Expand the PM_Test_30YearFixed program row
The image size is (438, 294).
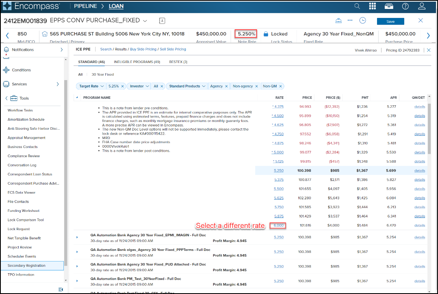click(77, 281)
